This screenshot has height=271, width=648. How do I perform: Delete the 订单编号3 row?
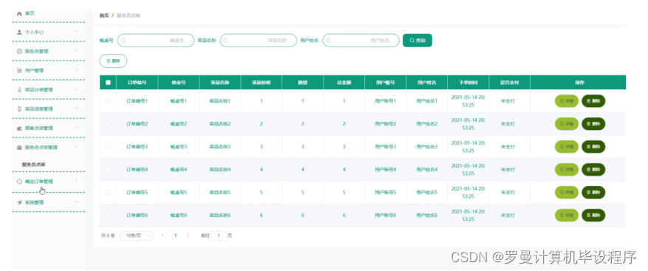pyautogui.click(x=593, y=147)
